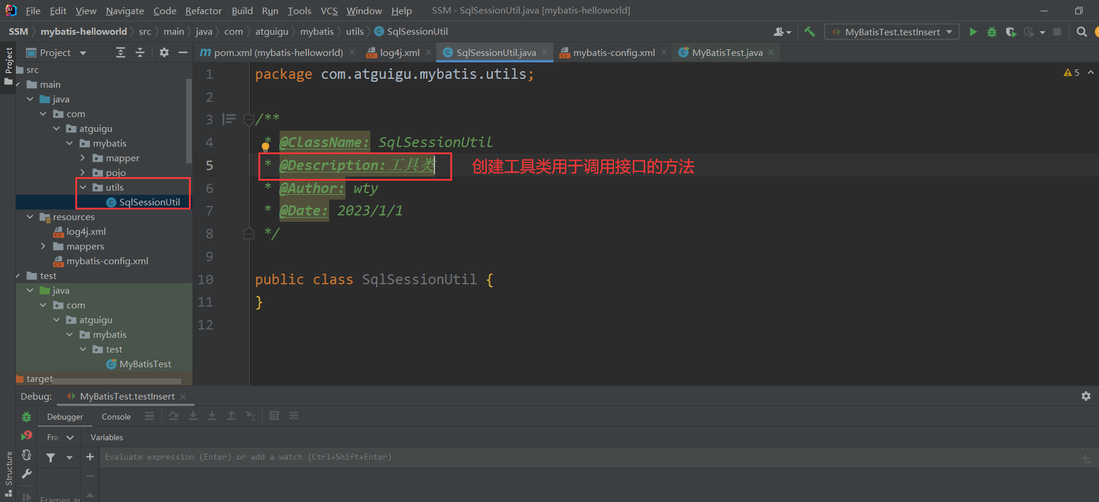Screen dimensions: 1099x502
Task: Rerun debug session green bug icon
Action: 26,417
